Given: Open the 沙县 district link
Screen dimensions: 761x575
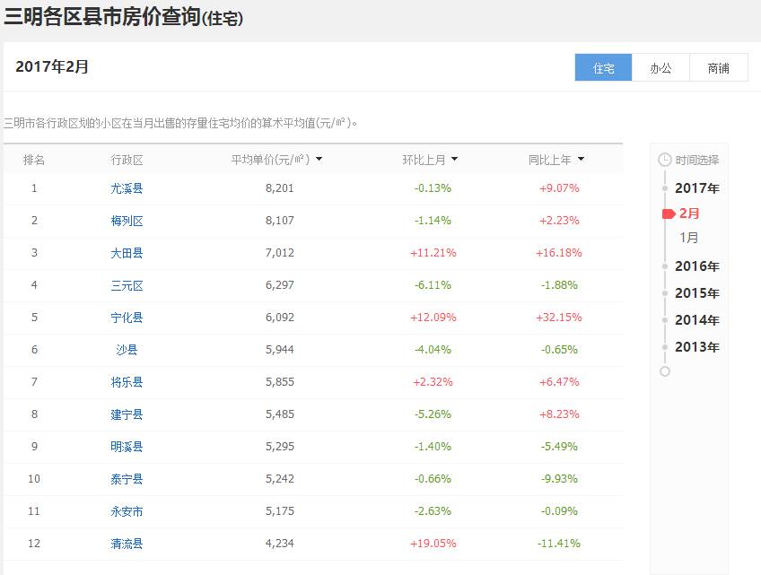Looking at the screenshot, I should point(127,350).
